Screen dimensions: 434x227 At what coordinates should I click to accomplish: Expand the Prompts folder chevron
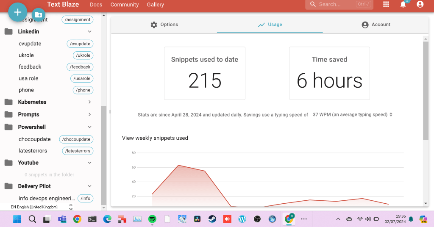pos(90,114)
